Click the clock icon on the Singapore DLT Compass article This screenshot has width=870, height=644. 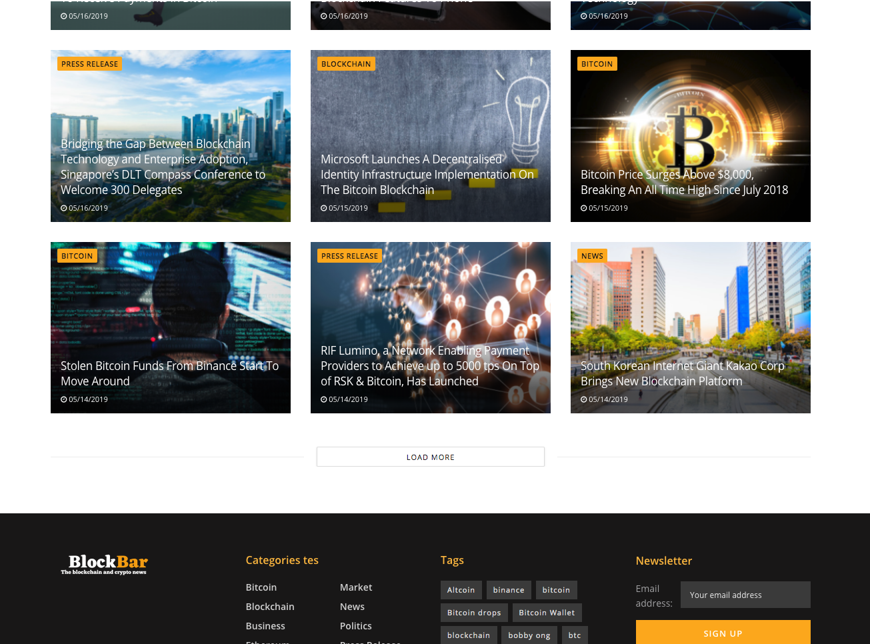[x=64, y=208]
